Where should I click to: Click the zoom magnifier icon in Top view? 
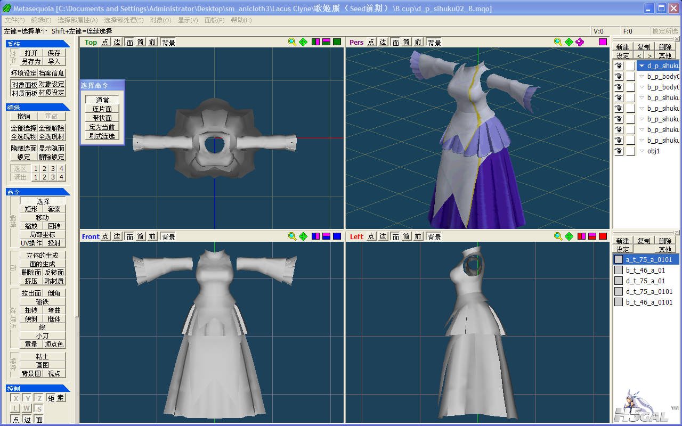(x=292, y=42)
